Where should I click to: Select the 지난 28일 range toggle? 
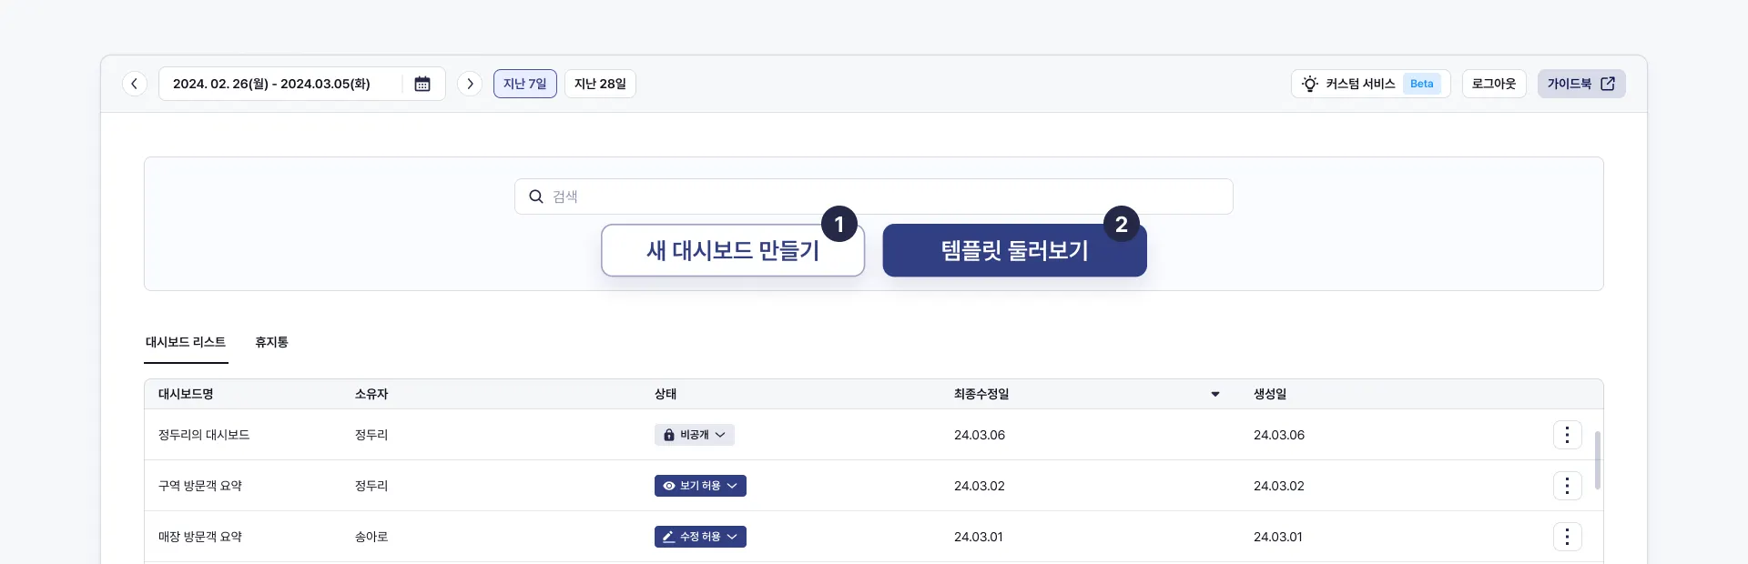click(x=600, y=84)
